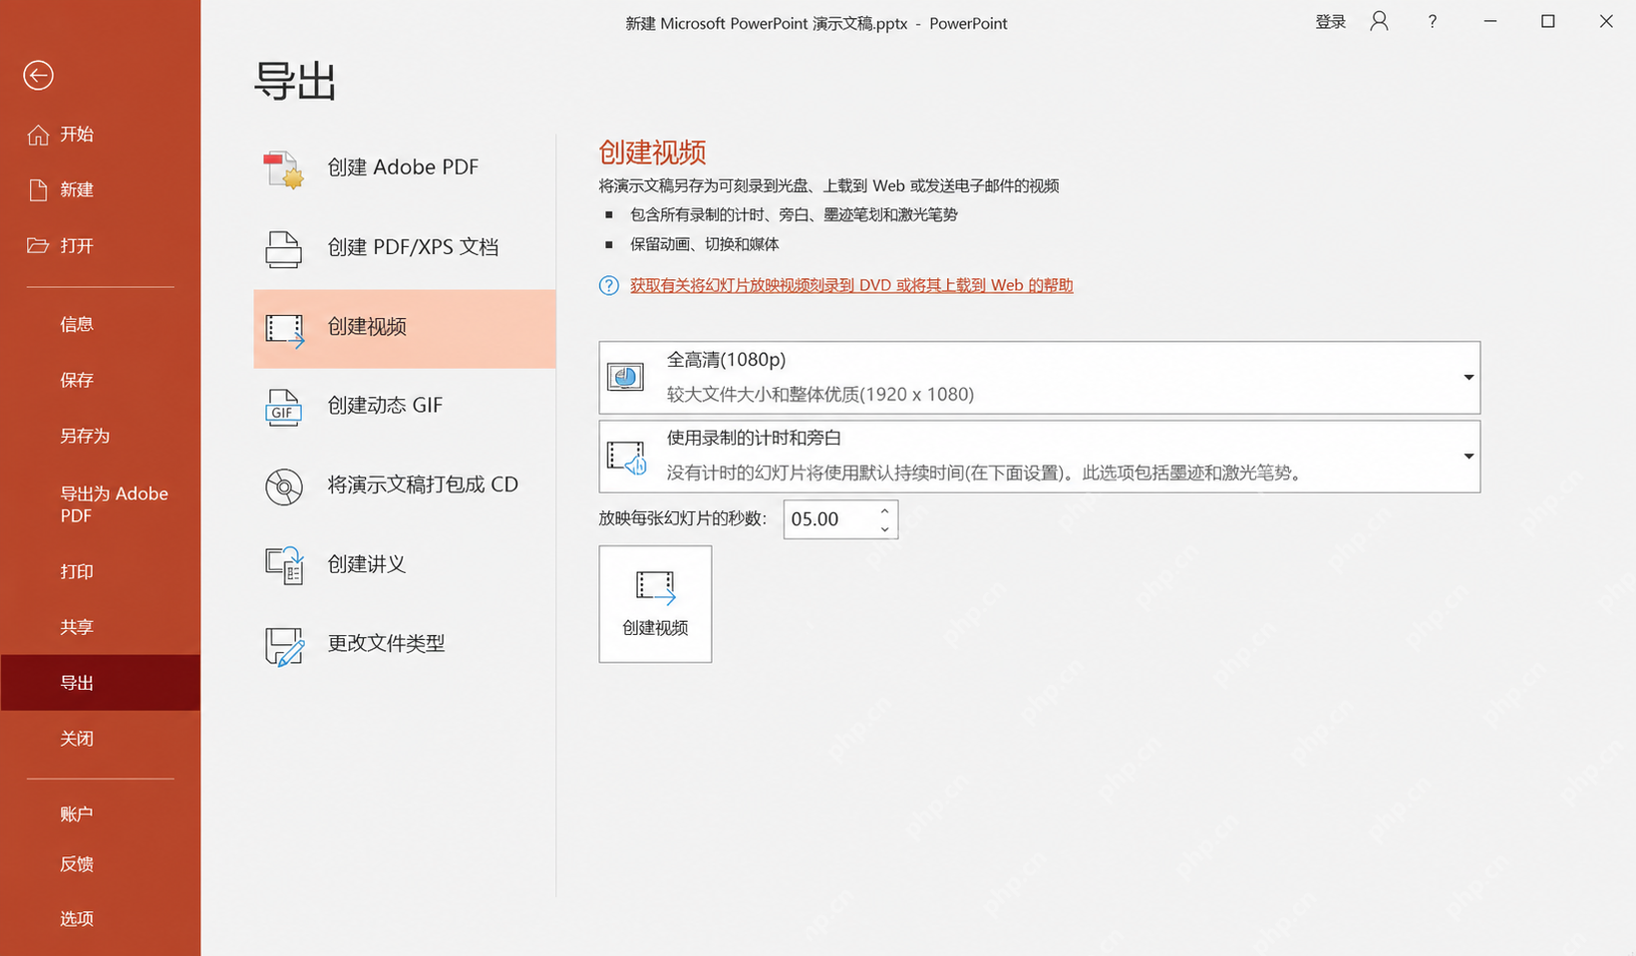The width and height of the screenshot is (1636, 956).
Task: Click the GIF file icon beside 创建动态 GIF
Action: coord(283,407)
